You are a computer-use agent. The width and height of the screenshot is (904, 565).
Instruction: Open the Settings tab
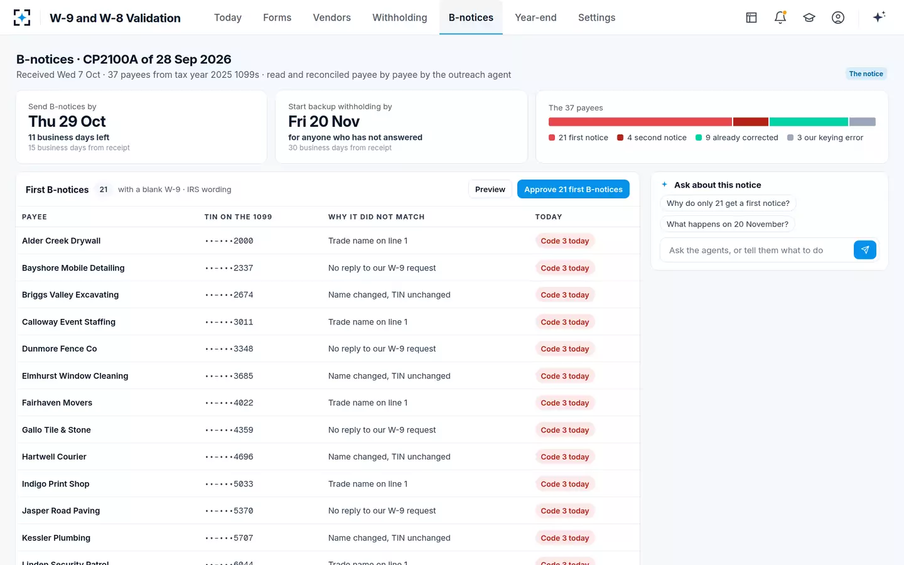click(x=596, y=18)
